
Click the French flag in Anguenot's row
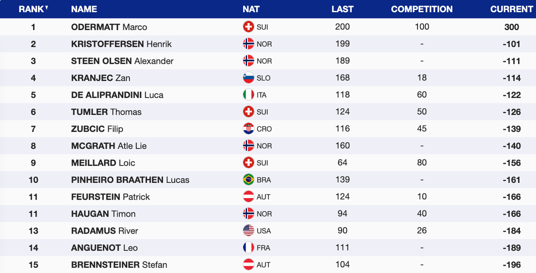(249, 248)
